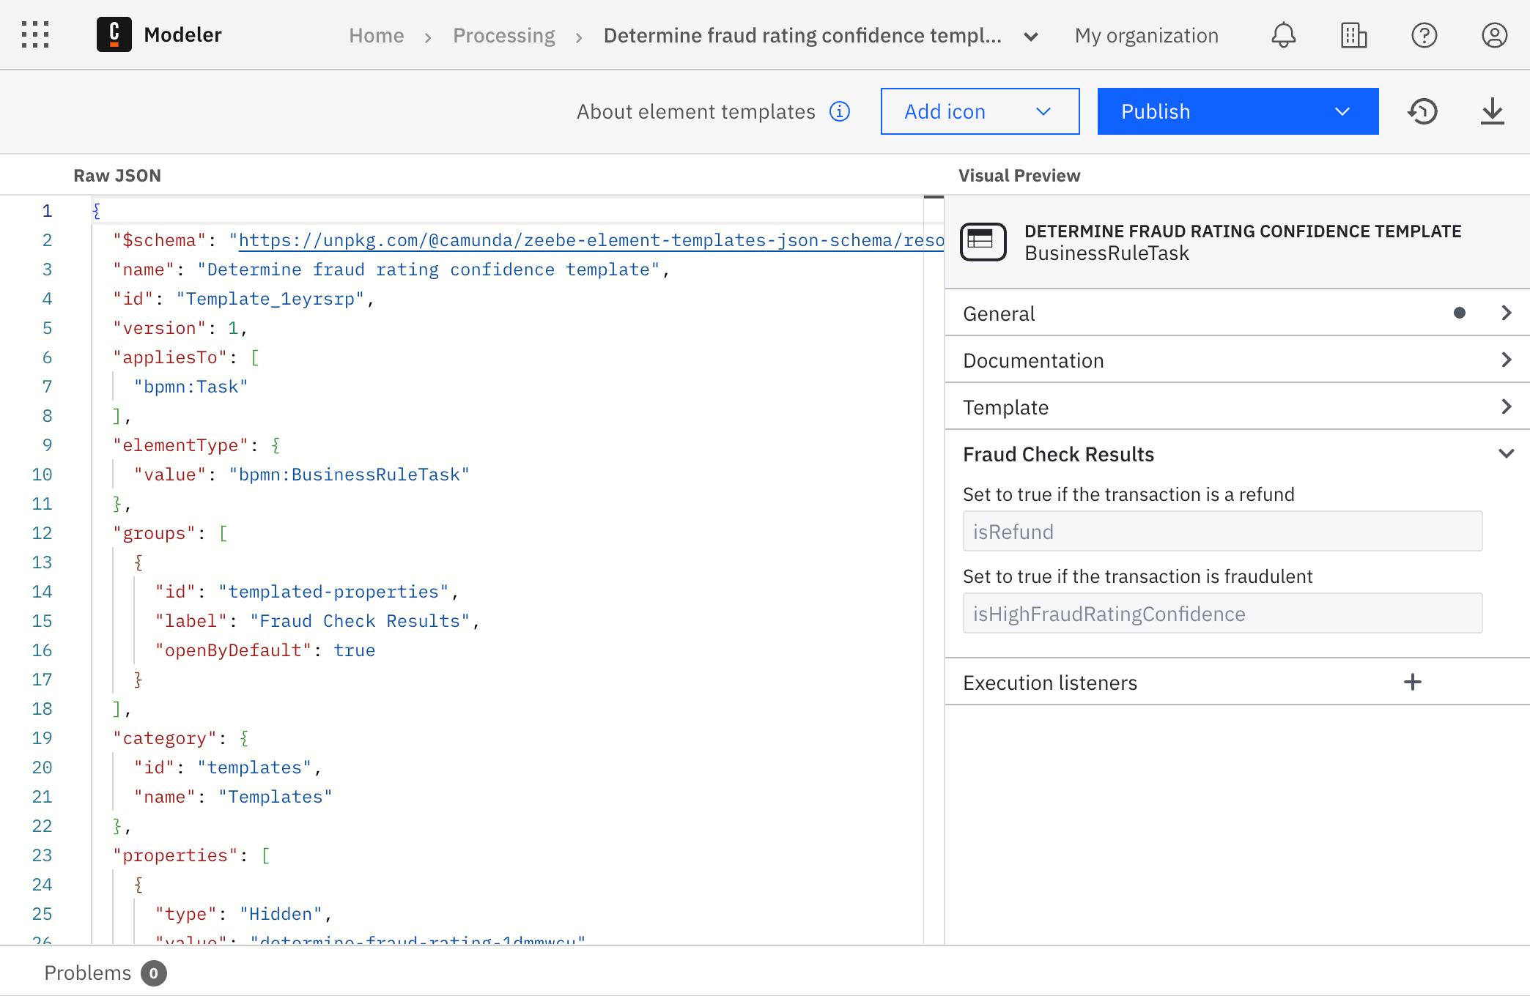Select the Raw JSON heading
1530x996 pixels.
(x=117, y=176)
